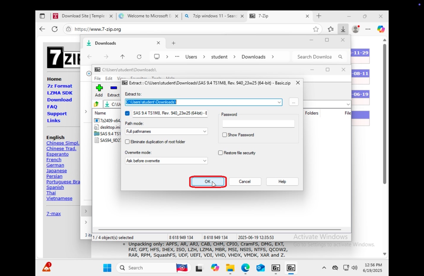
Task: Click the Users breadcrumb in Explorer
Action: (x=191, y=57)
